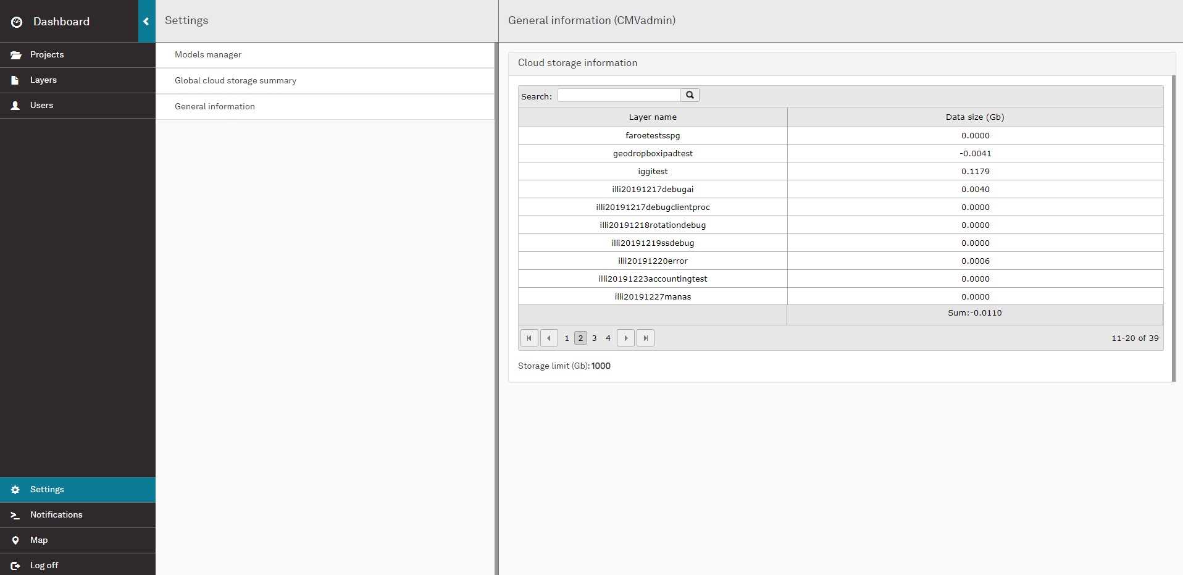The width and height of the screenshot is (1183, 575).
Task: Click the search magnifier icon button
Action: coord(690,95)
